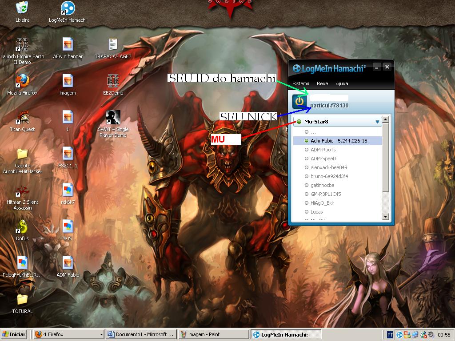Select the Adm-Fabio peer in the list
This screenshot has width=455, height=341.
(x=339, y=141)
